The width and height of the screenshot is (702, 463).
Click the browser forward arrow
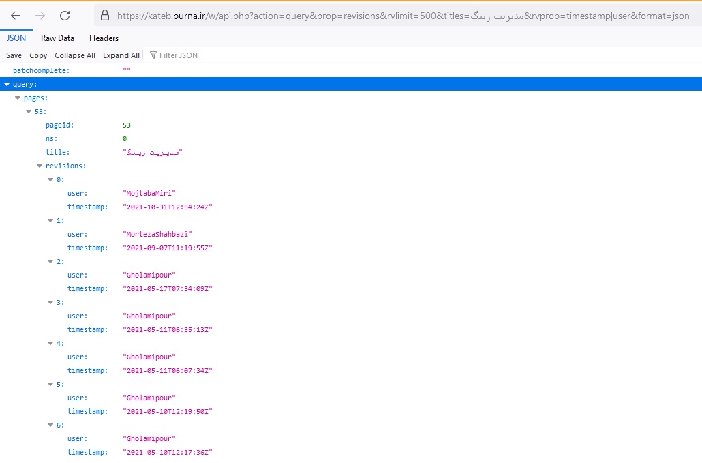40,16
